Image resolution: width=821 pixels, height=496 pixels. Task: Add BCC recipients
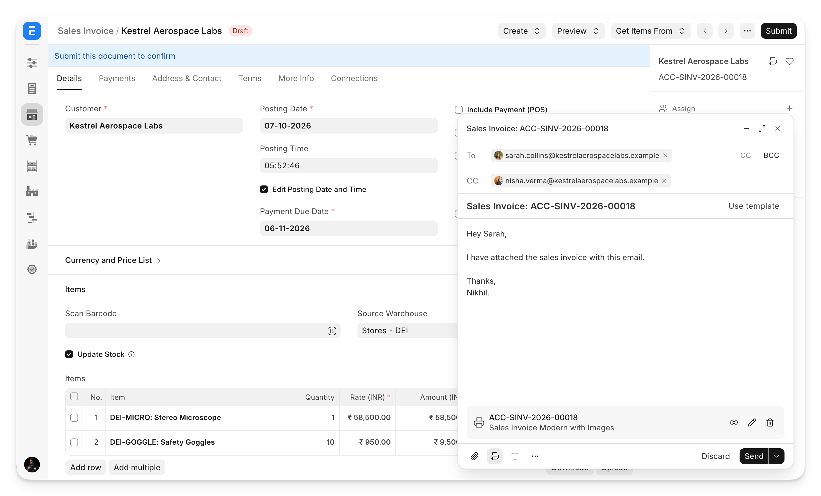tap(771, 155)
